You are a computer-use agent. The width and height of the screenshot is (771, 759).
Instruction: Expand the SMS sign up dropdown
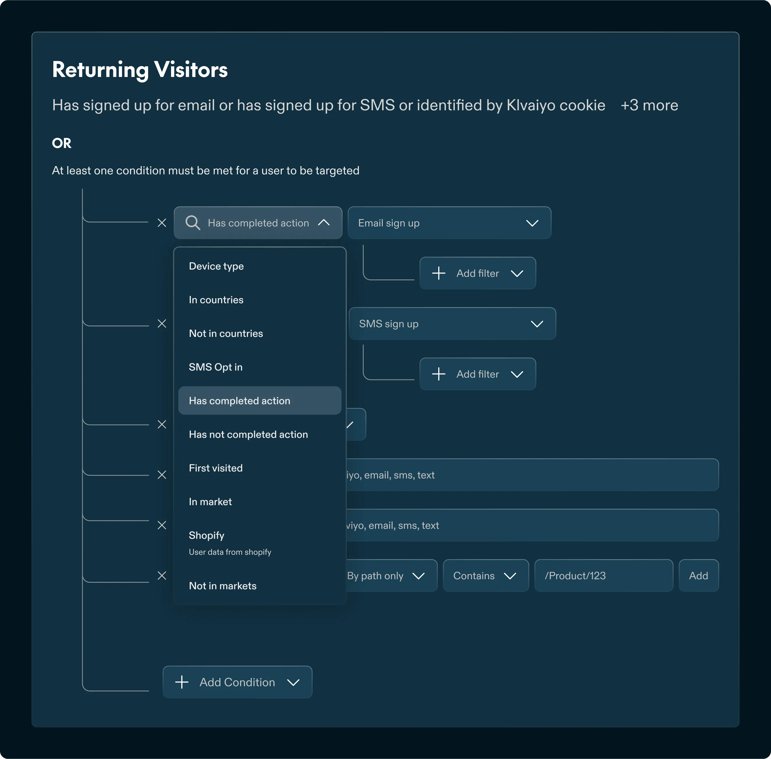point(452,324)
